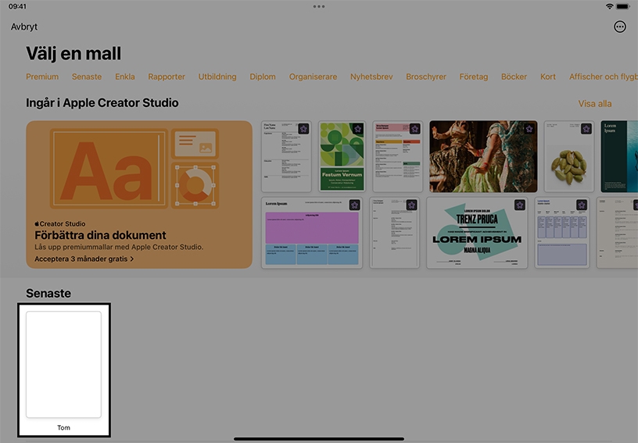This screenshot has height=443, width=638.
Task: Switch to Utbildning templates tab
Action: pyautogui.click(x=217, y=77)
